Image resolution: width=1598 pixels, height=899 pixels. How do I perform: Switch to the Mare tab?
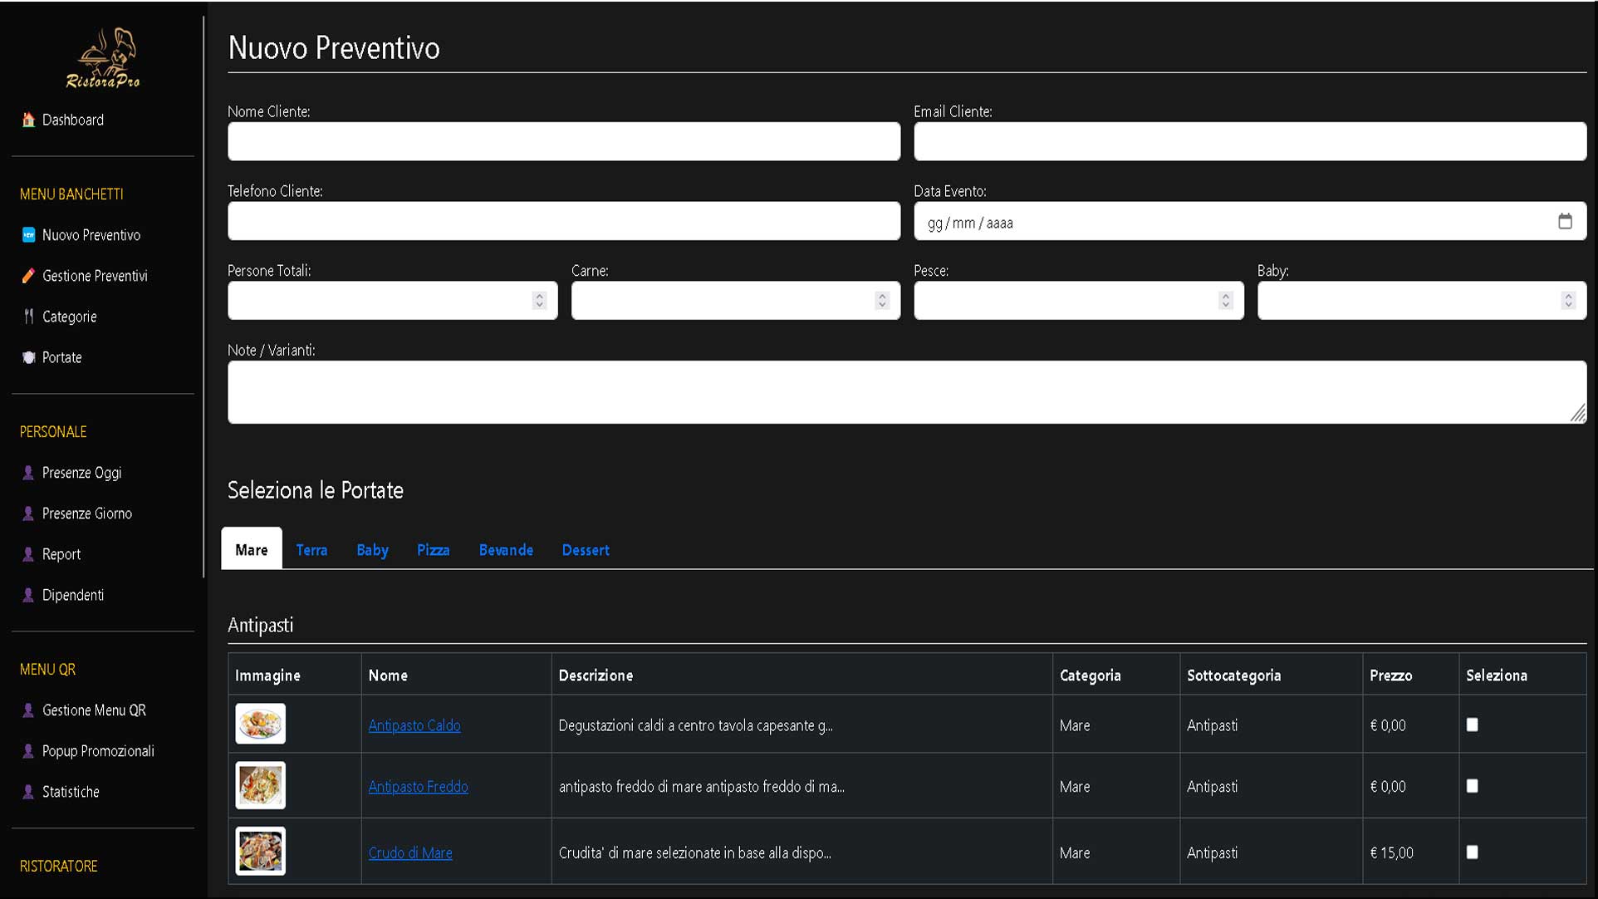[x=252, y=549]
